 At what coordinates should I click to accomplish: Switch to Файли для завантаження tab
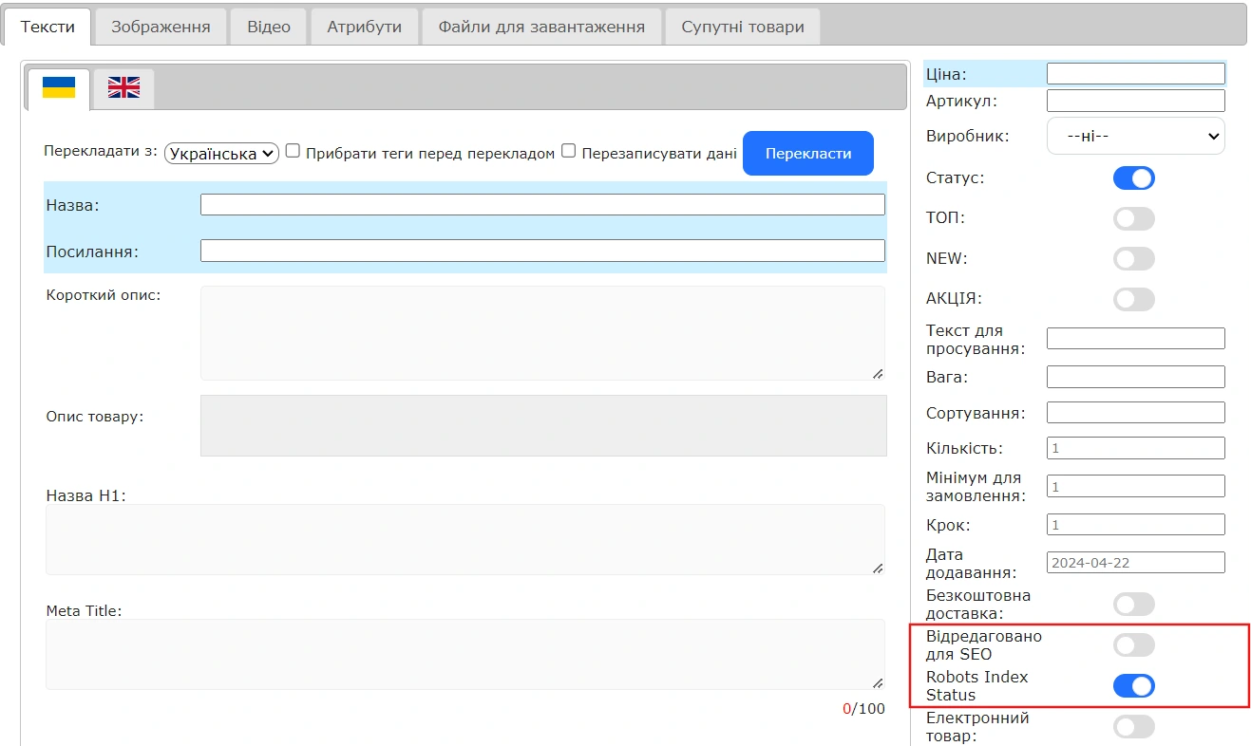[541, 27]
